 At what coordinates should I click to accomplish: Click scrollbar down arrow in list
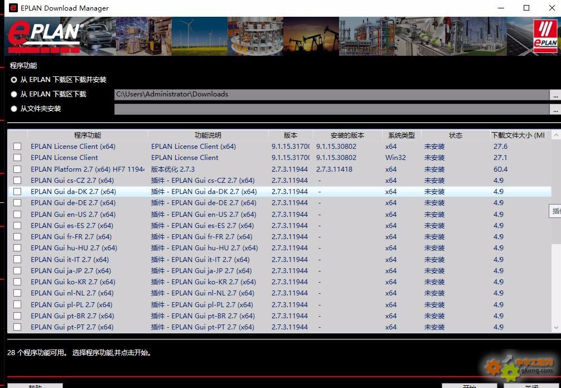[556, 327]
